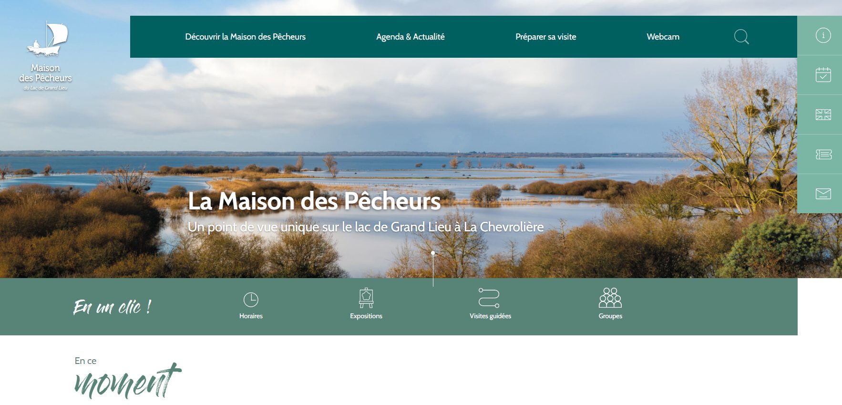This screenshot has width=842, height=405.
Task: Go home via Maison des Pêcheurs logo
Action: pyautogui.click(x=46, y=56)
